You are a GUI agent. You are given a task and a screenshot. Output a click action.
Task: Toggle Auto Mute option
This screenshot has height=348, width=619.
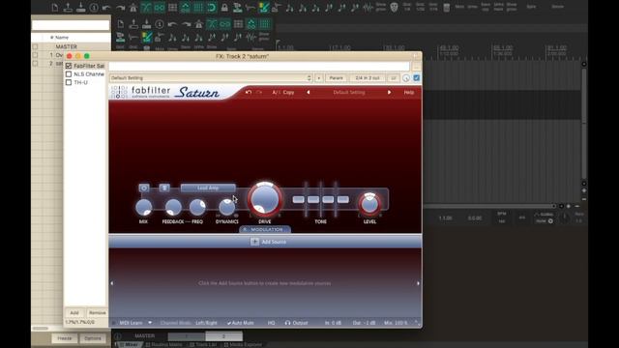[x=241, y=323]
